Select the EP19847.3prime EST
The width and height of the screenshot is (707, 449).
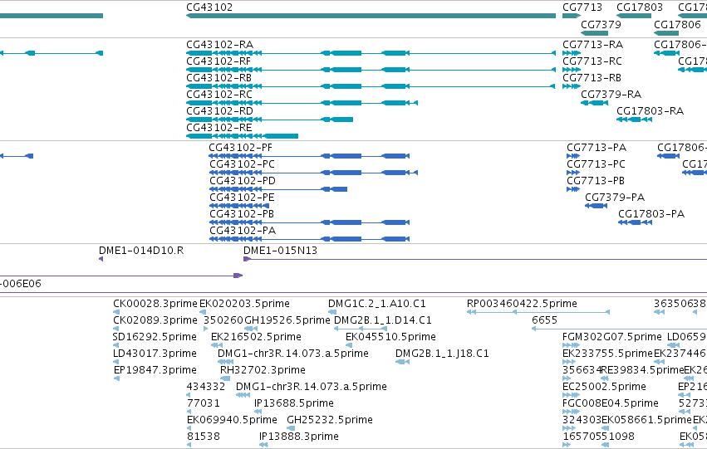117,378
